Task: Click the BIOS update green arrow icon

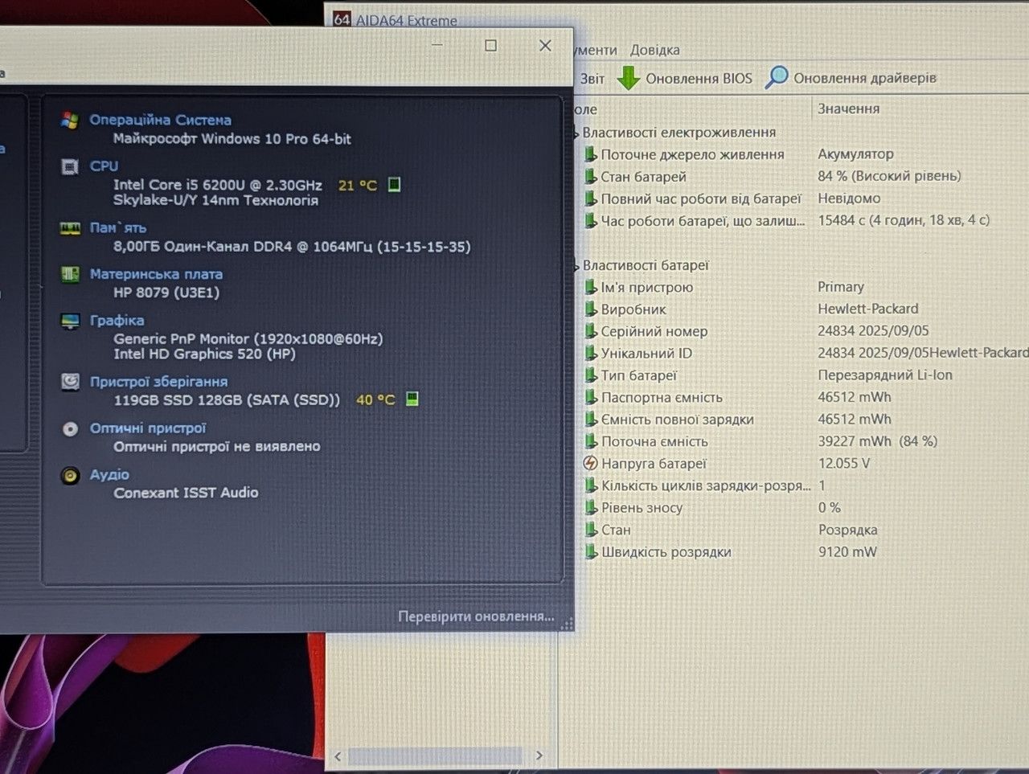Action: click(628, 78)
